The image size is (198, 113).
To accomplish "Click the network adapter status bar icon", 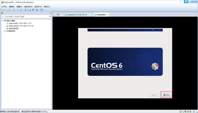I will (x=185, y=111).
